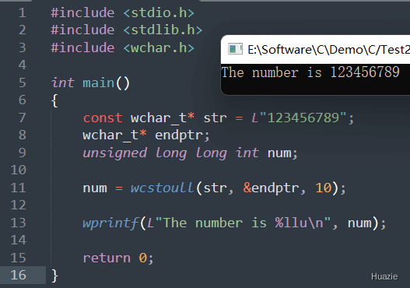Click line number 13 in gutter
This screenshot has height=288, width=410.
point(19,223)
